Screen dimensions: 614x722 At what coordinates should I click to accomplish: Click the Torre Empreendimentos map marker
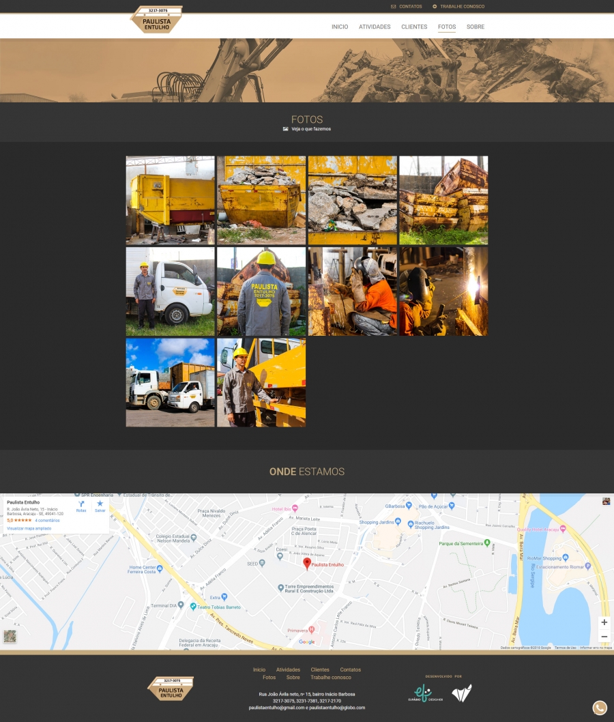pos(281,588)
